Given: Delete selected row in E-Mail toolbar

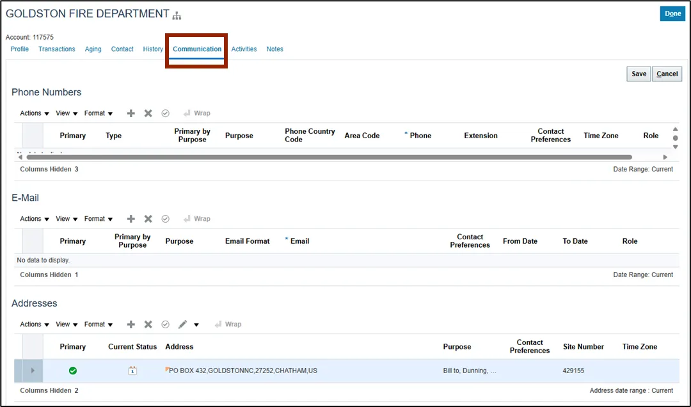Looking at the screenshot, I should [148, 219].
